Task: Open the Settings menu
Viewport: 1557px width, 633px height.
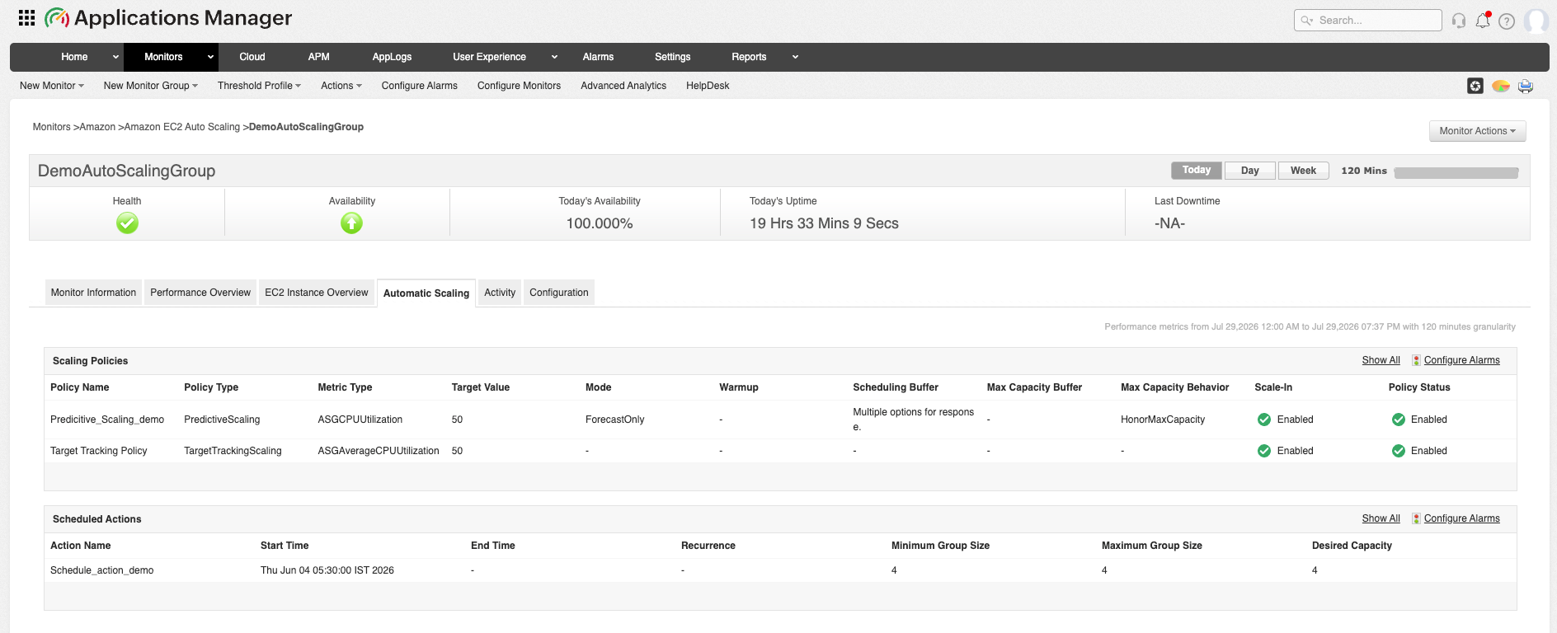Action: [x=673, y=57]
